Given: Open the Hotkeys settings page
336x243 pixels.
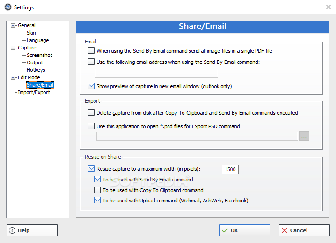Looking at the screenshot, I should click(x=36, y=70).
